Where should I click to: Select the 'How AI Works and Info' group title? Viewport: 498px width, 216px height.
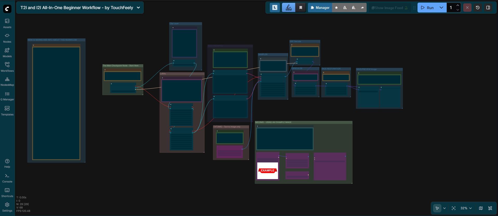click(x=52, y=40)
